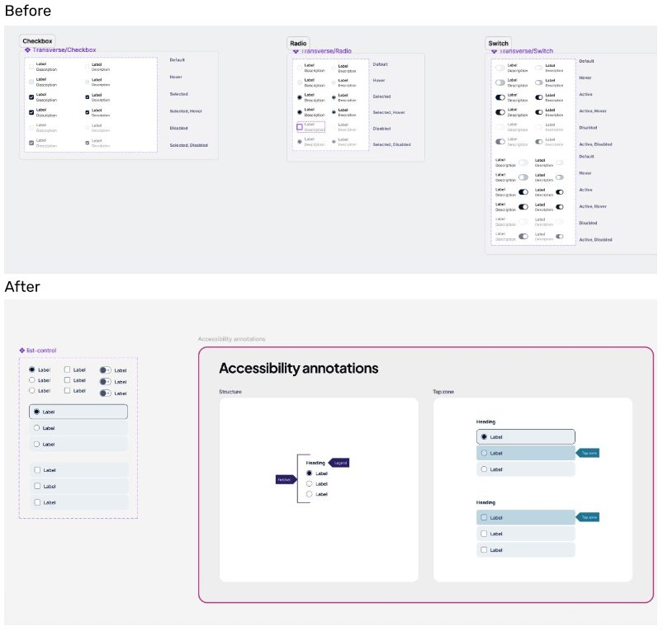Click the list-control component diamond icon
The height and width of the screenshot is (631, 663).
coord(21,350)
